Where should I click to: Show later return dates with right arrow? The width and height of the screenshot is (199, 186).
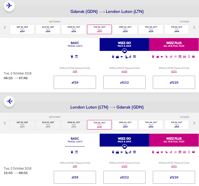point(194,123)
